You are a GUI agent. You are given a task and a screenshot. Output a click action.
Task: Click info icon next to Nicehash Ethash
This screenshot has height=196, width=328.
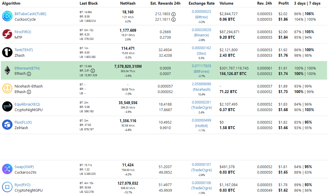pos(29,92)
